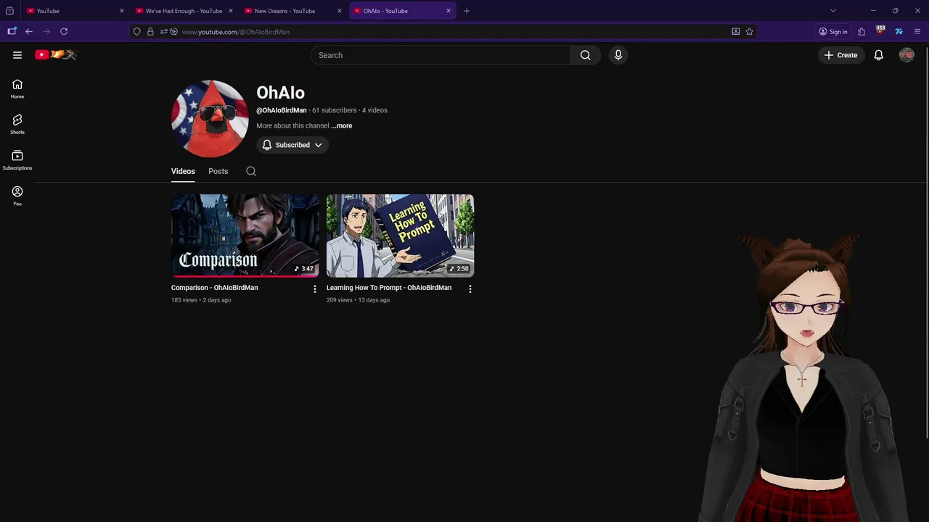Play the Comparison video thumbnail
This screenshot has width=929, height=522.
click(x=245, y=236)
